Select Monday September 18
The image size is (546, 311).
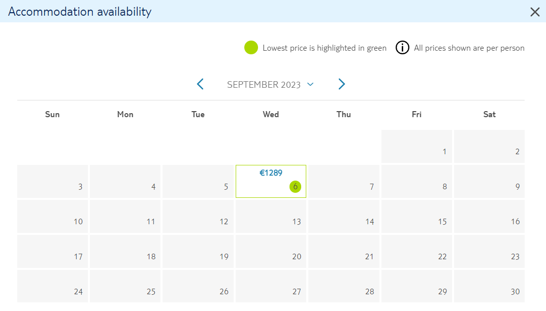point(125,252)
